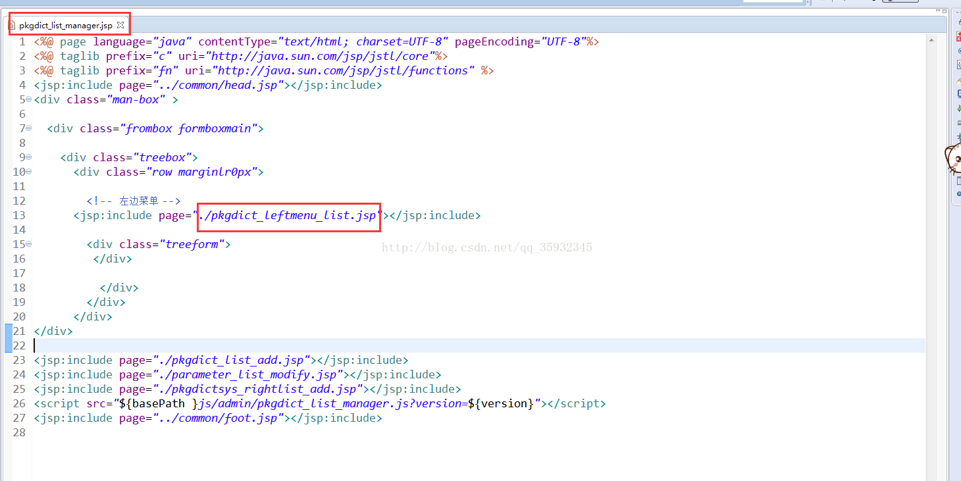Collapse the man-box div fold on line 5
This screenshot has height=481, width=961.
pyautogui.click(x=28, y=99)
